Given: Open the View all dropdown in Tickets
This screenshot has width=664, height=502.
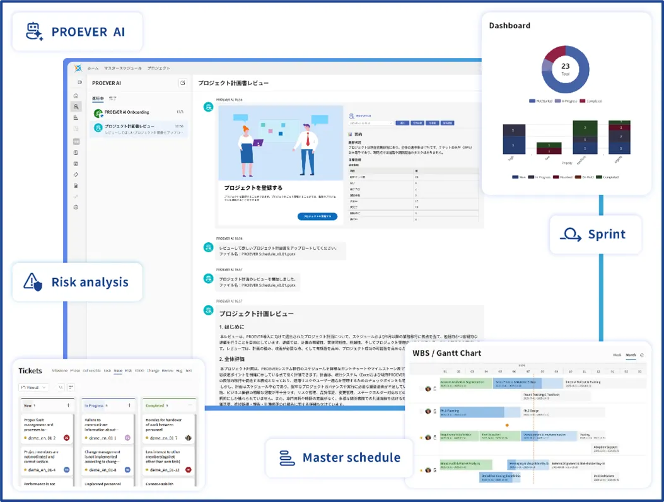Looking at the screenshot, I should click(33, 387).
